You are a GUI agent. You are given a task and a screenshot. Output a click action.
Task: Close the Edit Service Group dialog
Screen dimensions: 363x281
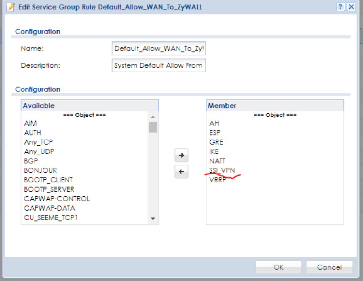[x=351, y=7]
